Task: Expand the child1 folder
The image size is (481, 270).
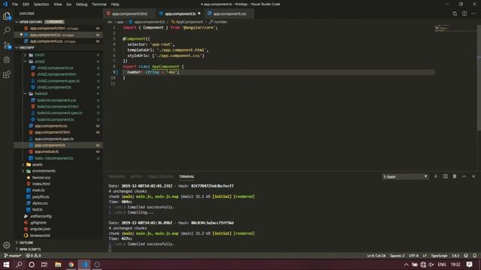Action: pyautogui.click(x=25, y=55)
